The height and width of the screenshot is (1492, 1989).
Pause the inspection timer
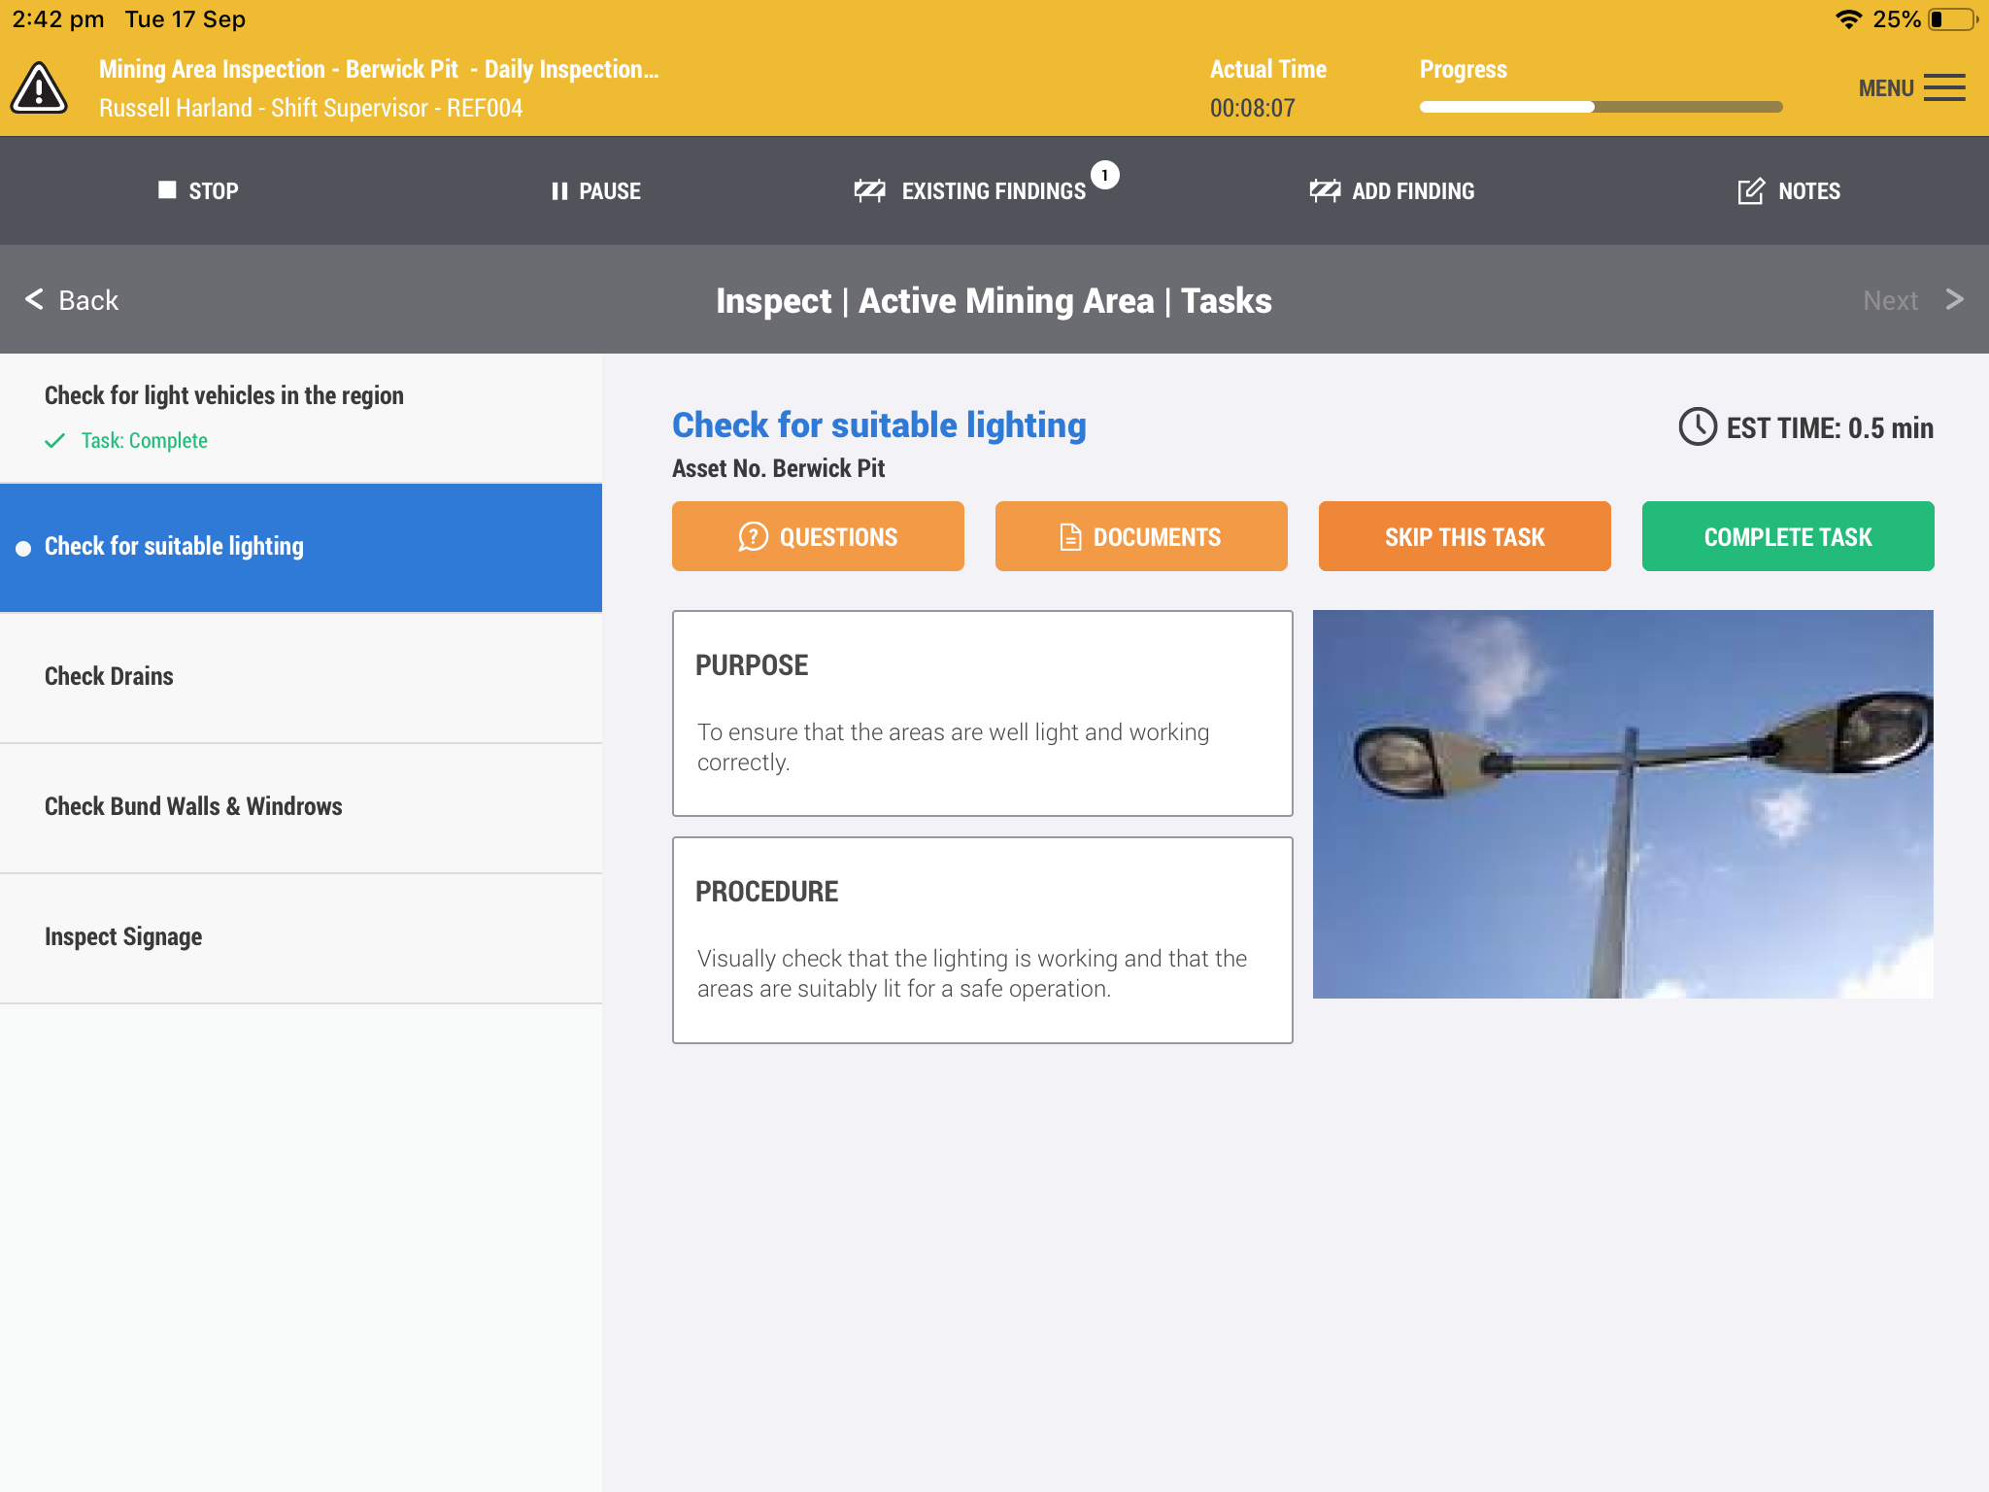[x=595, y=191]
